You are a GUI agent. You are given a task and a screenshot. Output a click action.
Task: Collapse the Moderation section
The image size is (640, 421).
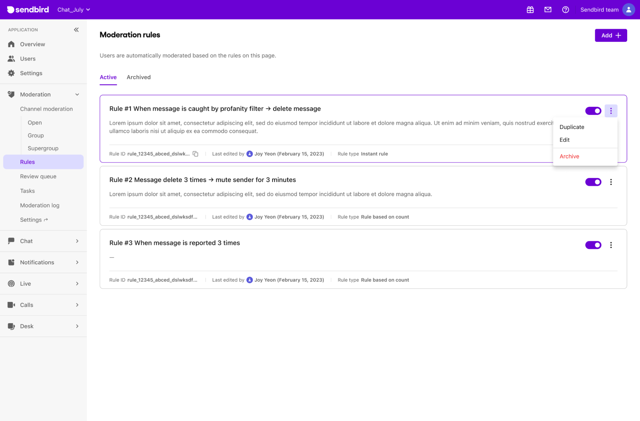[x=77, y=94]
